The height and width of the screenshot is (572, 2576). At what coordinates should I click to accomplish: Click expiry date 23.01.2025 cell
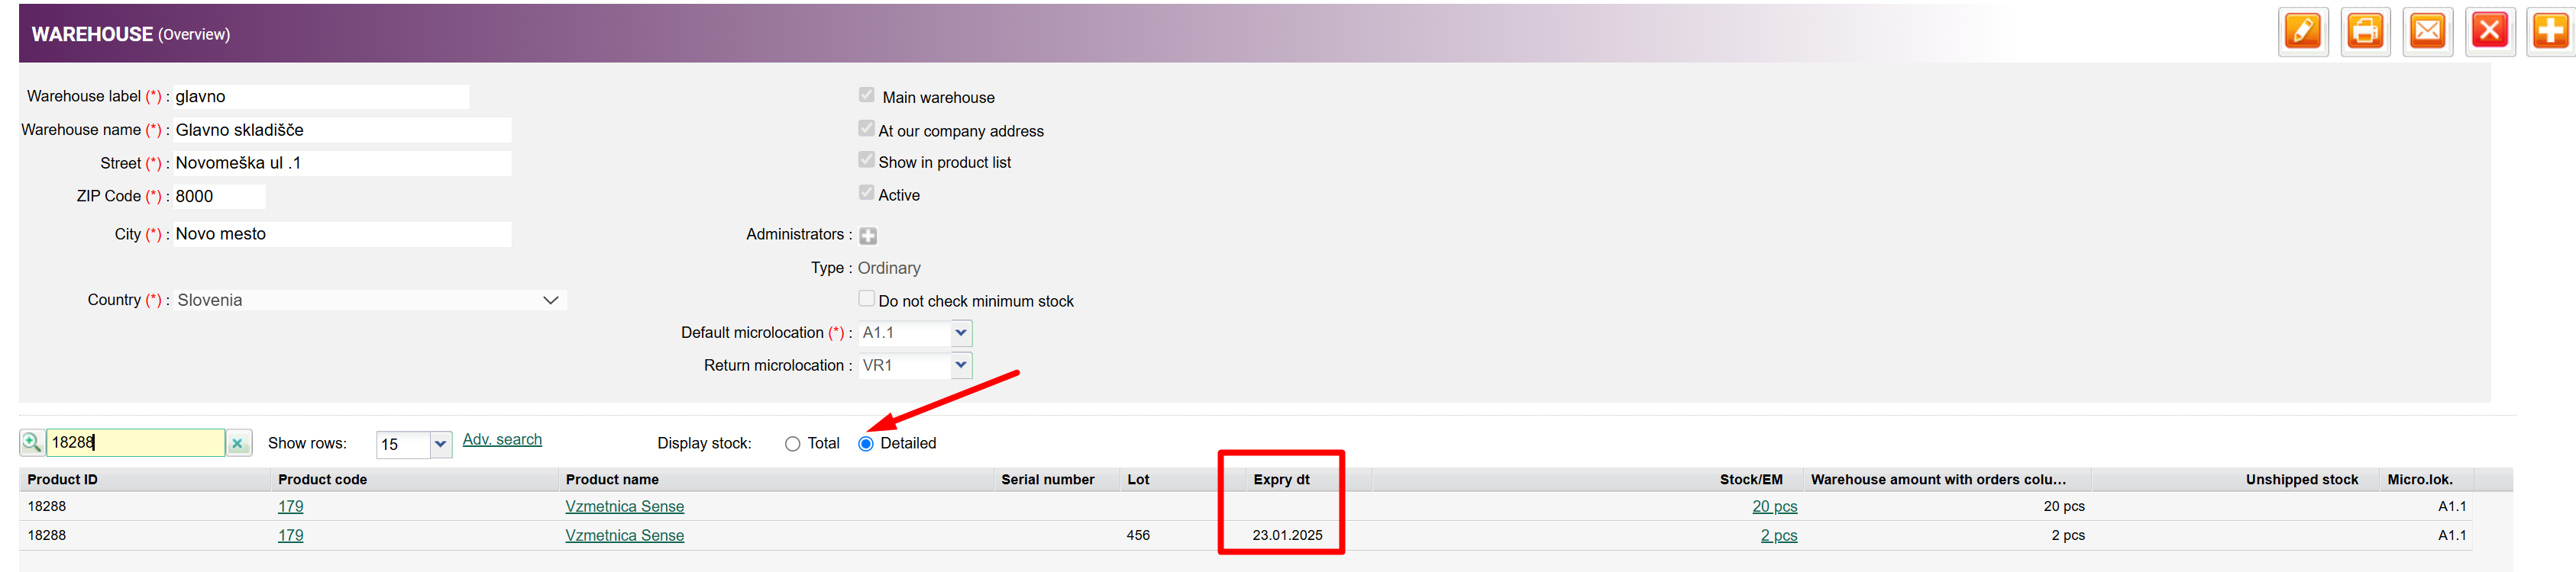point(1287,535)
